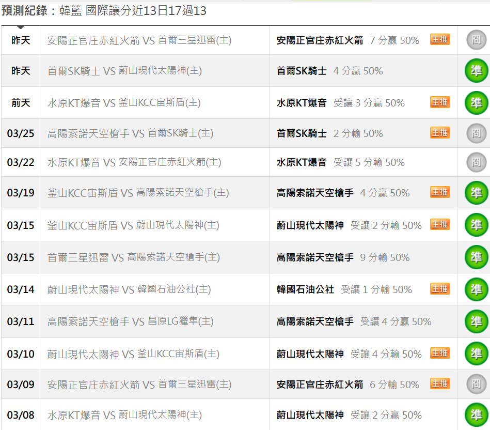
Task: Click 主推 badge in the 03/09 row
Action: 440,383
